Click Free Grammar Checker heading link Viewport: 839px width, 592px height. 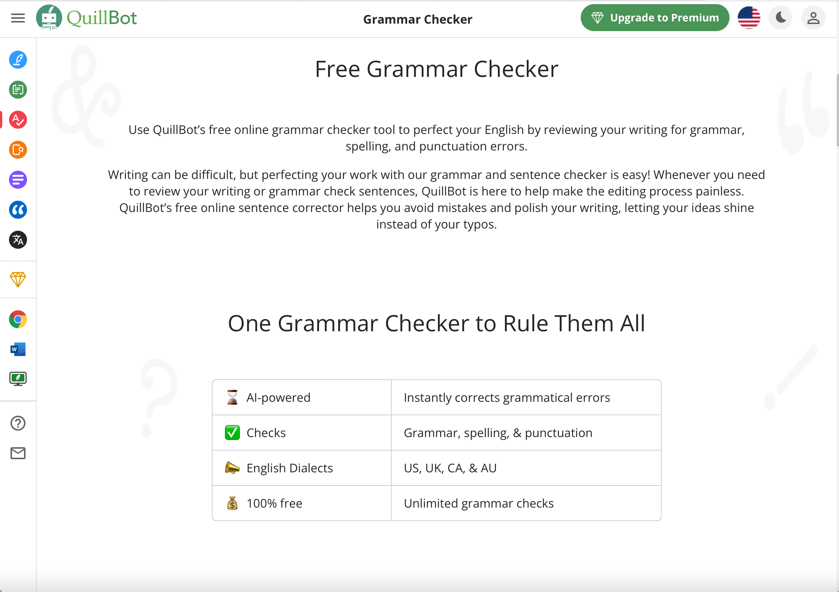tap(436, 68)
